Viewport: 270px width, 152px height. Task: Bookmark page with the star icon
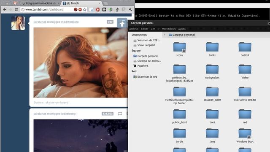point(85,9)
